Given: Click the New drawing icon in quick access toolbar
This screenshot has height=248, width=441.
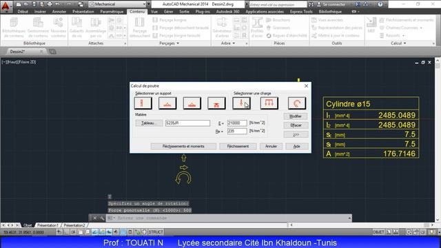Looking at the screenshot, I should pos(19,4).
